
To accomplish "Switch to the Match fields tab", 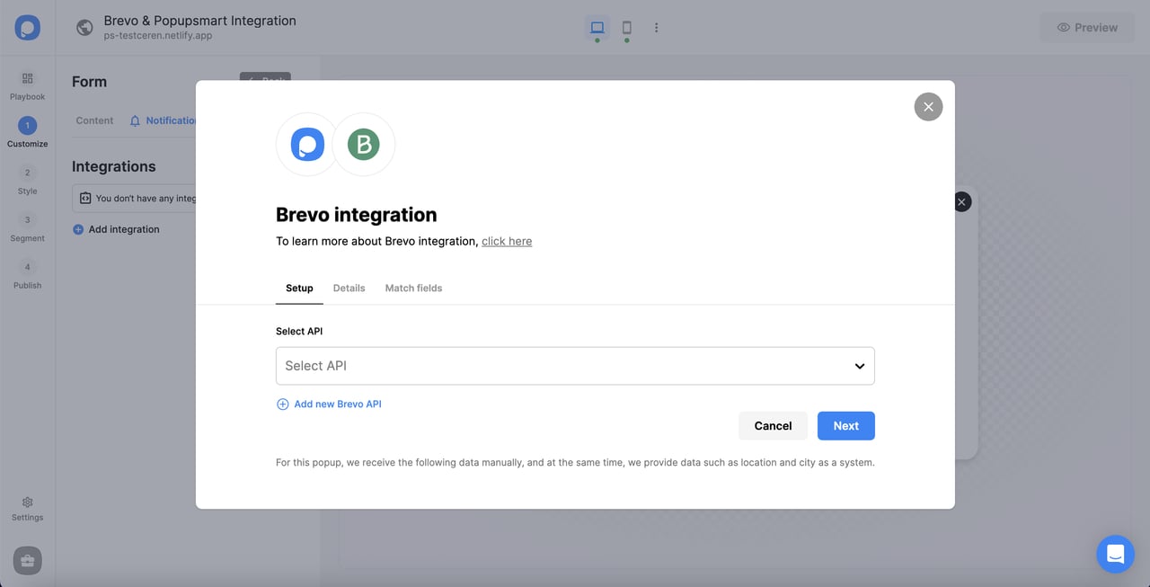I will coord(413,288).
